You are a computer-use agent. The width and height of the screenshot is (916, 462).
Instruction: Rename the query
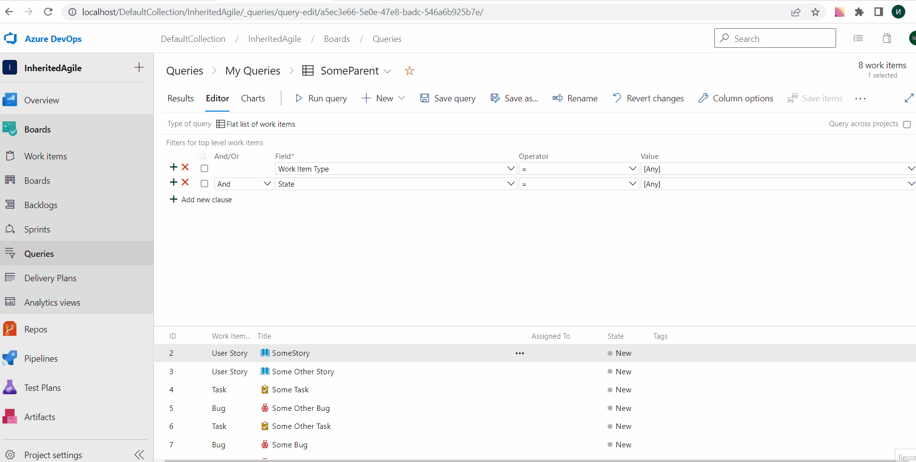tap(575, 98)
